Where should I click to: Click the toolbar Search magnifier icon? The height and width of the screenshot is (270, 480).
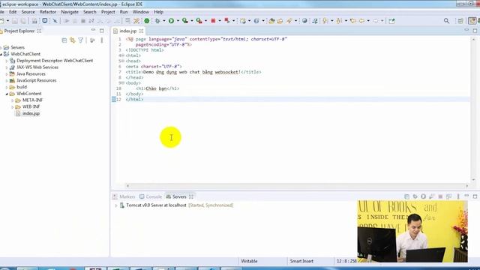[x=447, y=21]
